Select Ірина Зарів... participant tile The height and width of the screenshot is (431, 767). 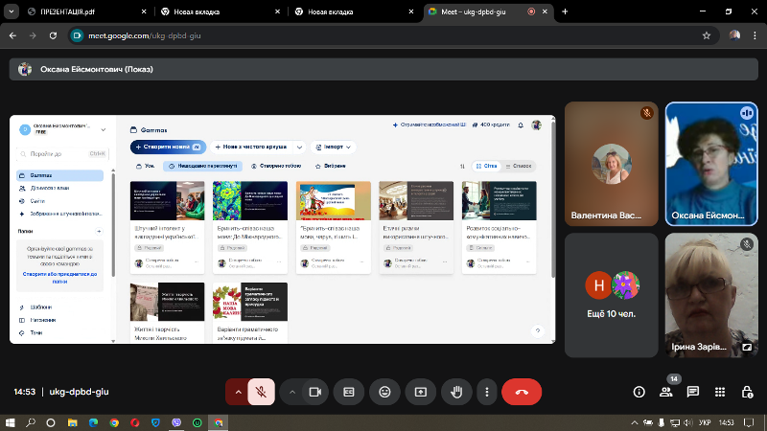pyautogui.click(x=711, y=295)
